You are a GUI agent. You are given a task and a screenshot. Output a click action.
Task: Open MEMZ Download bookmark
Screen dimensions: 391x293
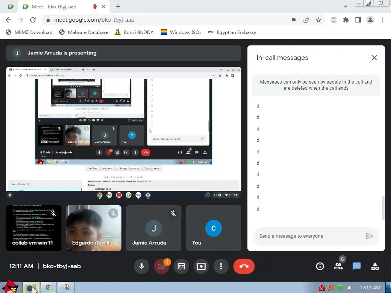[x=29, y=32]
